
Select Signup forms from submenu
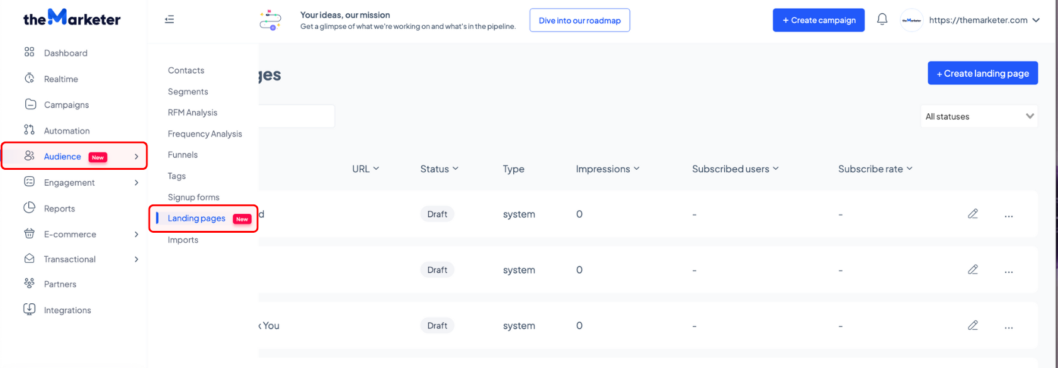point(193,198)
